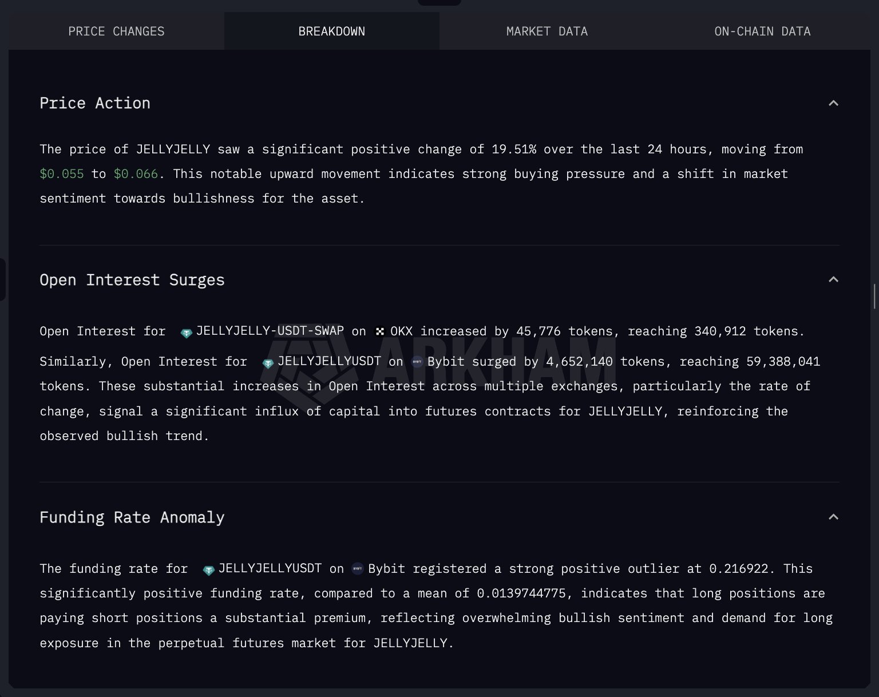
Task: Click the Tether icon in the Funding Rate section
Action: (x=208, y=571)
